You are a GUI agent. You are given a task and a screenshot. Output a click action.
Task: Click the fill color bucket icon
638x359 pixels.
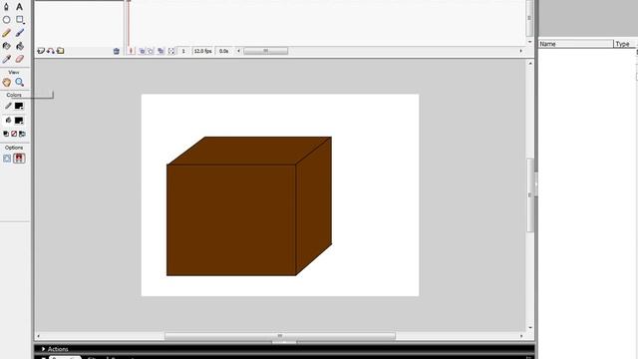8,120
